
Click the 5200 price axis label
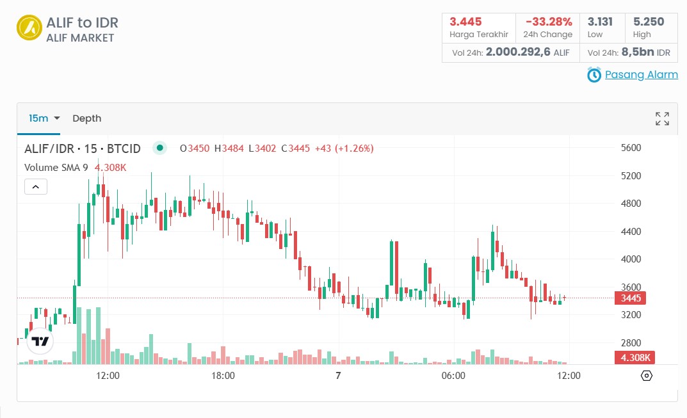(631, 175)
